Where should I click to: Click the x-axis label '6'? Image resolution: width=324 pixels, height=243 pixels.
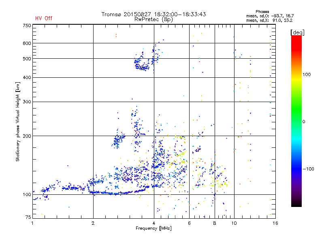click(x=189, y=223)
